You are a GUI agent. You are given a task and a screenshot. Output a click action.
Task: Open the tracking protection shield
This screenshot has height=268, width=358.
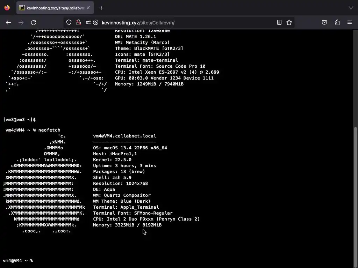(x=69, y=22)
